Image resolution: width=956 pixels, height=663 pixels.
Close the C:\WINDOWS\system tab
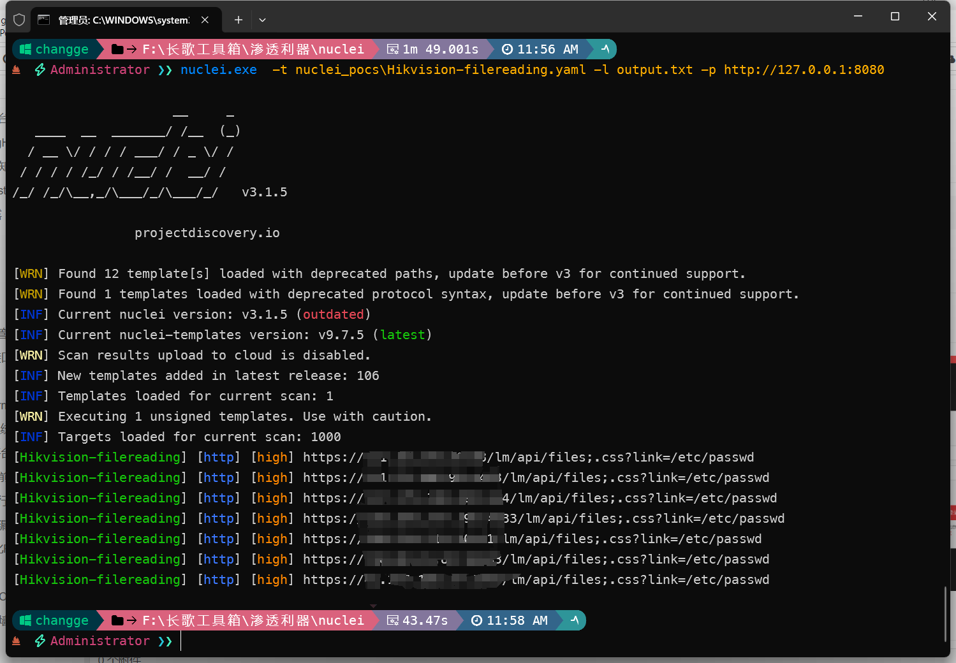[x=205, y=20]
